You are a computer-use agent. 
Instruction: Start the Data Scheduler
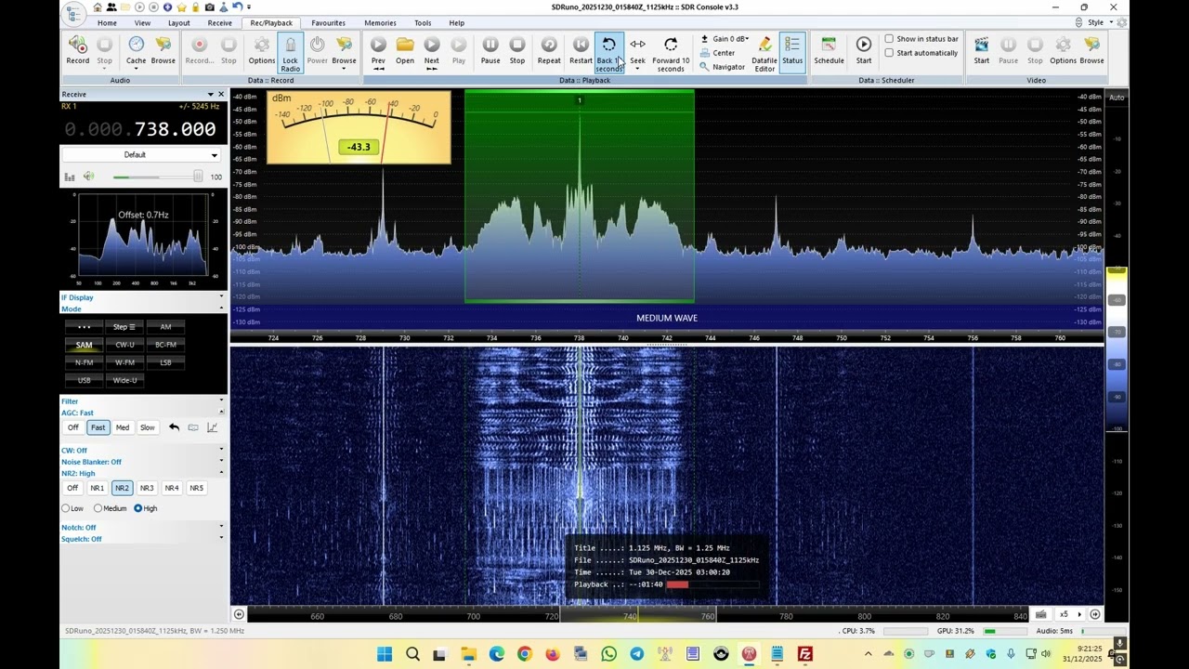pos(864,51)
